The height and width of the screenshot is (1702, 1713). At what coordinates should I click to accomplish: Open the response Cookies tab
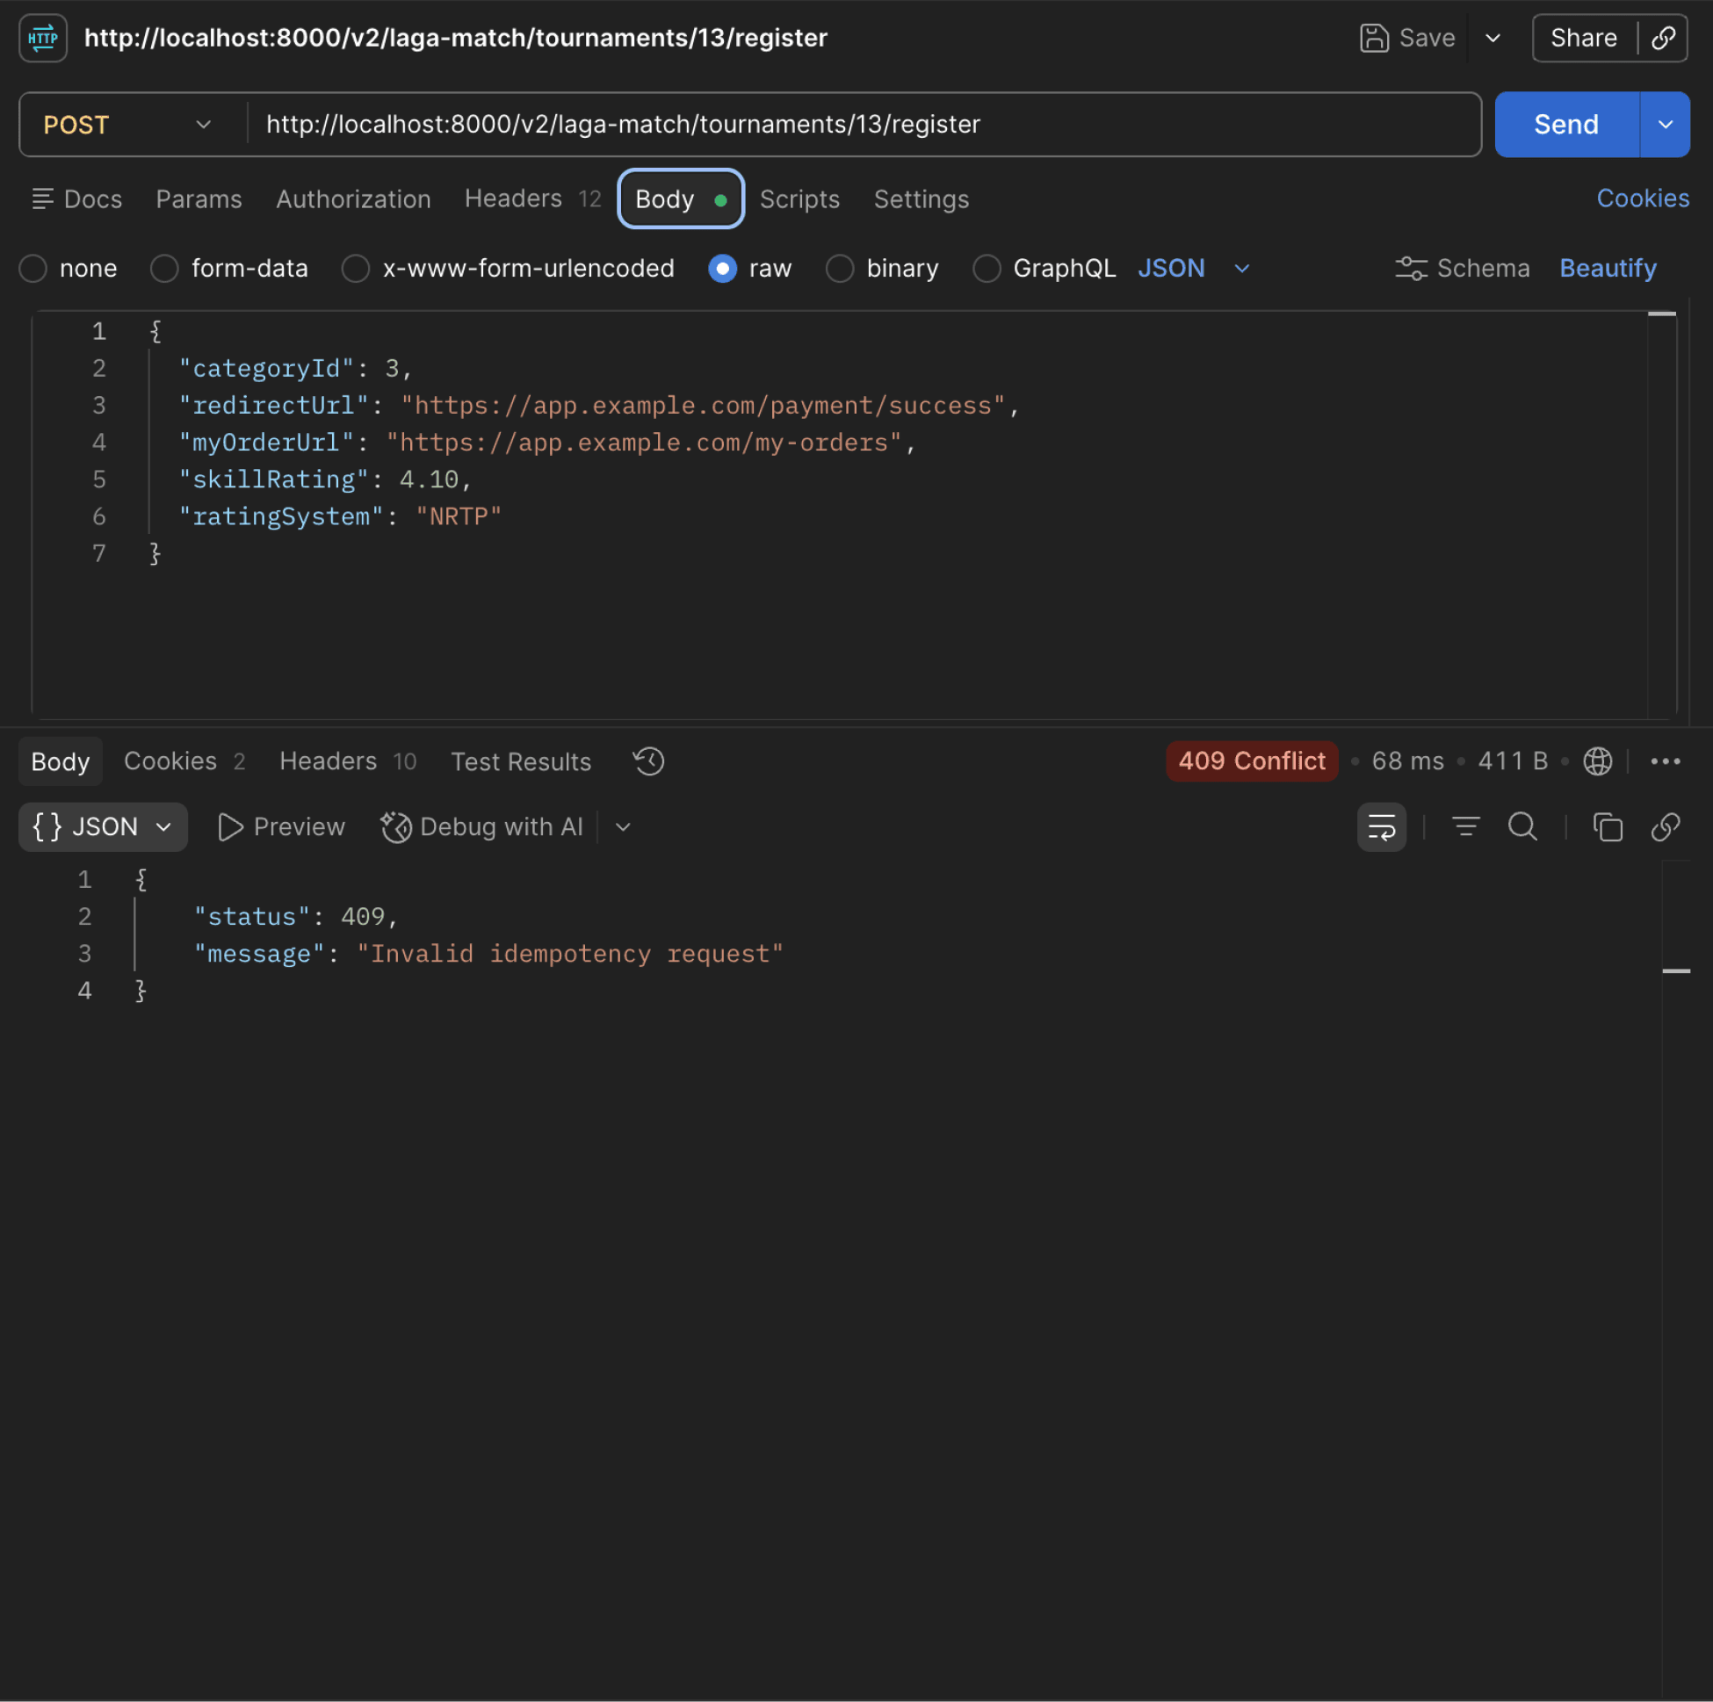184,761
